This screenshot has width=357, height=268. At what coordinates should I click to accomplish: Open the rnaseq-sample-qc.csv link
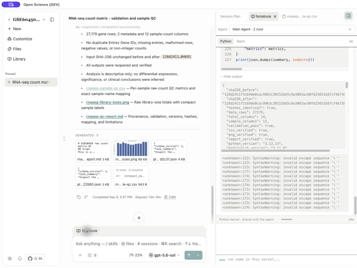106,88
